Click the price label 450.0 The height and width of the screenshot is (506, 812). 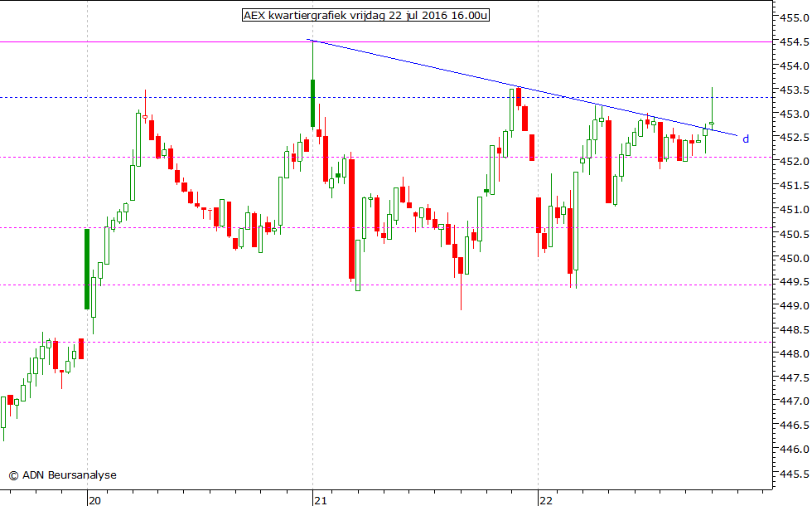pyautogui.click(x=795, y=258)
